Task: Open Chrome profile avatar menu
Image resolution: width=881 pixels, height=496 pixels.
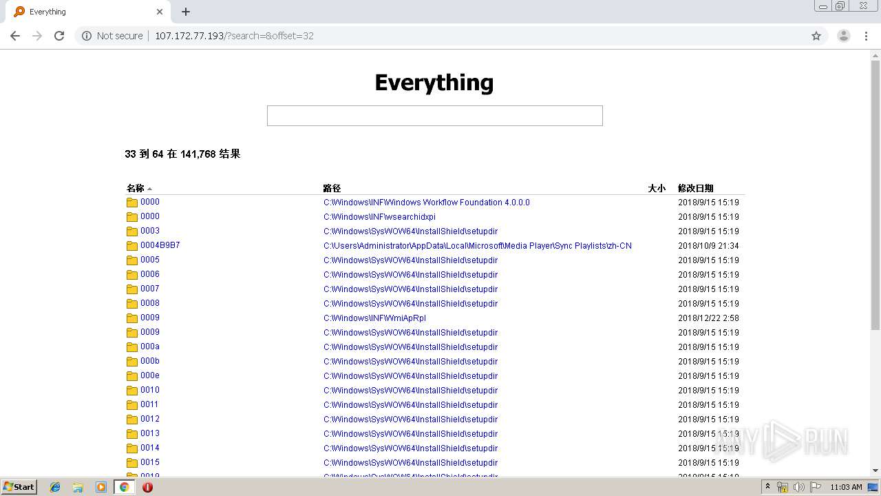Action: tap(844, 36)
